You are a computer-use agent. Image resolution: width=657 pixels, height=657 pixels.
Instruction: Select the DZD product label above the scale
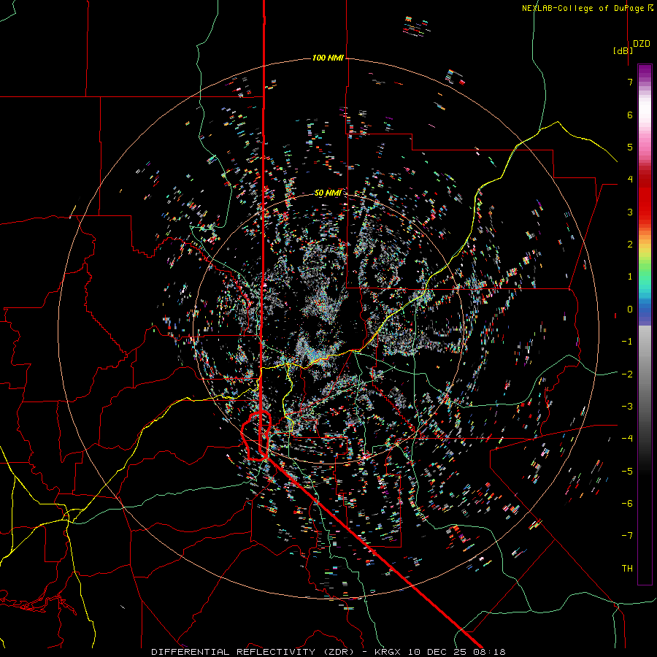[x=642, y=44]
